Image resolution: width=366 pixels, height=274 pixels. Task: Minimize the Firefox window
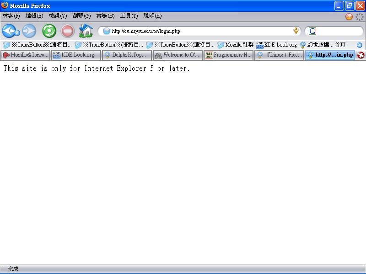(x=339, y=5)
